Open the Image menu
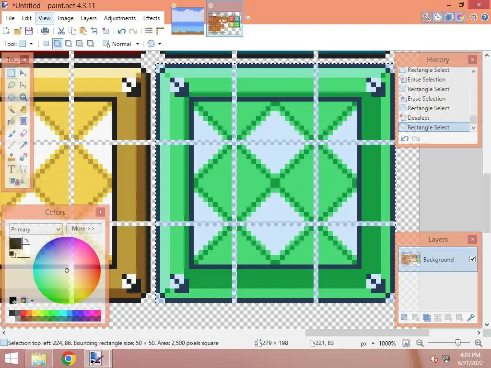The height and width of the screenshot is (368, 491). [66, 18]
